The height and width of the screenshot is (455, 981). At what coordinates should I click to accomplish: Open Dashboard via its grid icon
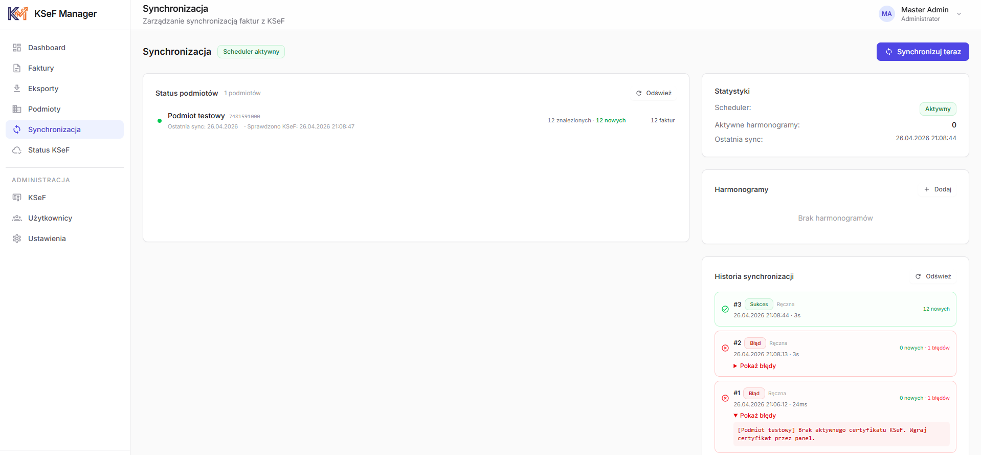17,48
